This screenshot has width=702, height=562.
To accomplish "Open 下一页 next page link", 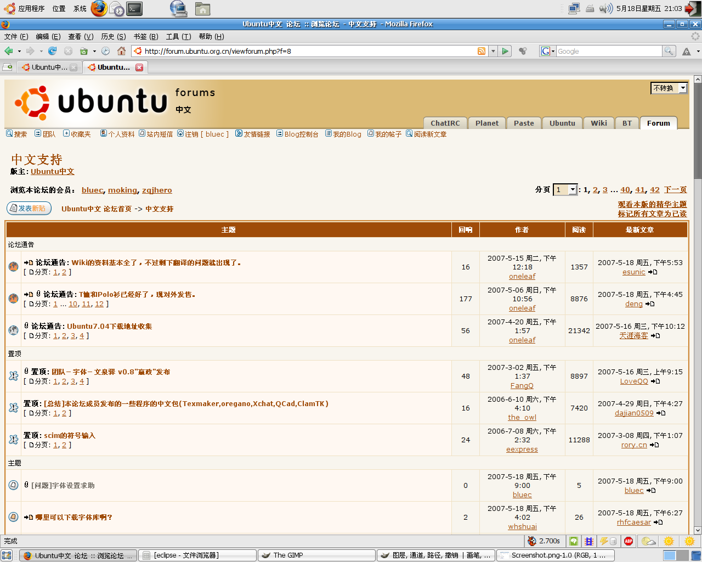I will 675,190.
